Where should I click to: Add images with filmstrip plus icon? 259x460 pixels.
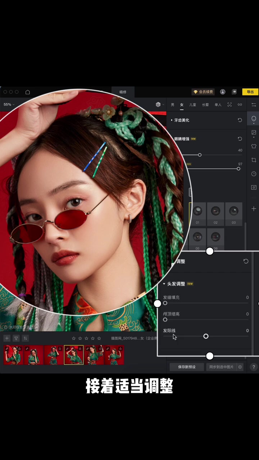[x=6, y=338]
